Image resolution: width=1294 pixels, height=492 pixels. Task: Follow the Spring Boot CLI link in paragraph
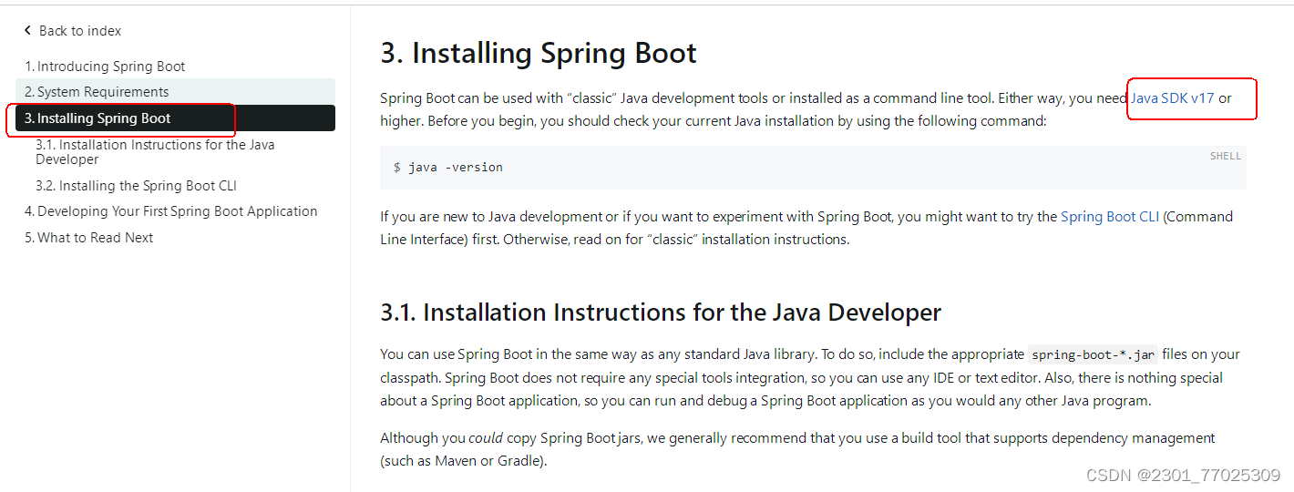click(1110, 217)
